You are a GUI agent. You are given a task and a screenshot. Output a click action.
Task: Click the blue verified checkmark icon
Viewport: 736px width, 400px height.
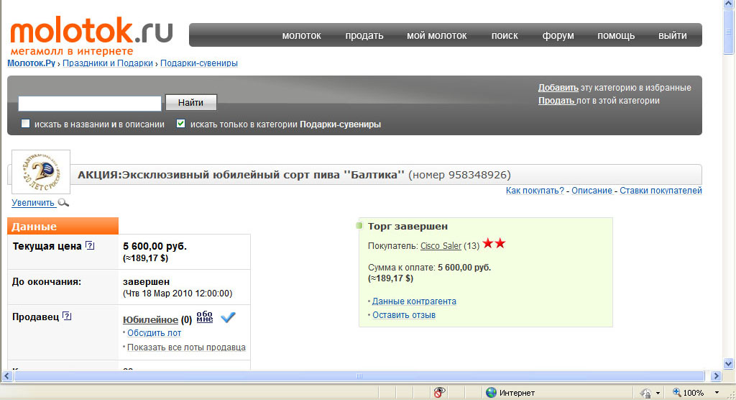[x=229, y=317]
